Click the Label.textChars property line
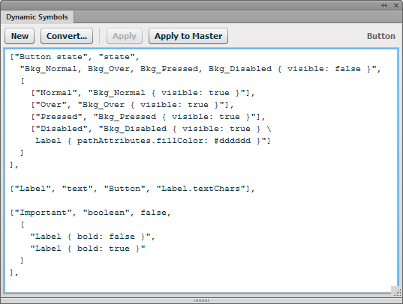 [132, 189]
